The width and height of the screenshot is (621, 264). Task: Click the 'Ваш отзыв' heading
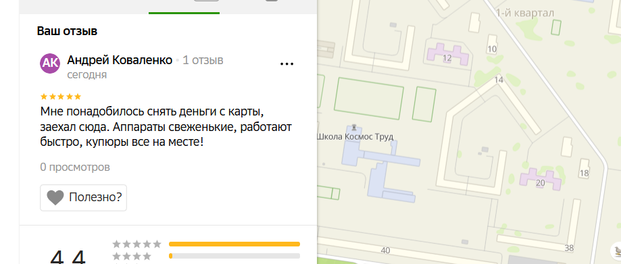tap(67, 31)
